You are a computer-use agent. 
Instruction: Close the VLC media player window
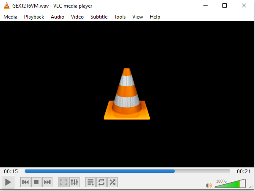(x=244, y=5)
